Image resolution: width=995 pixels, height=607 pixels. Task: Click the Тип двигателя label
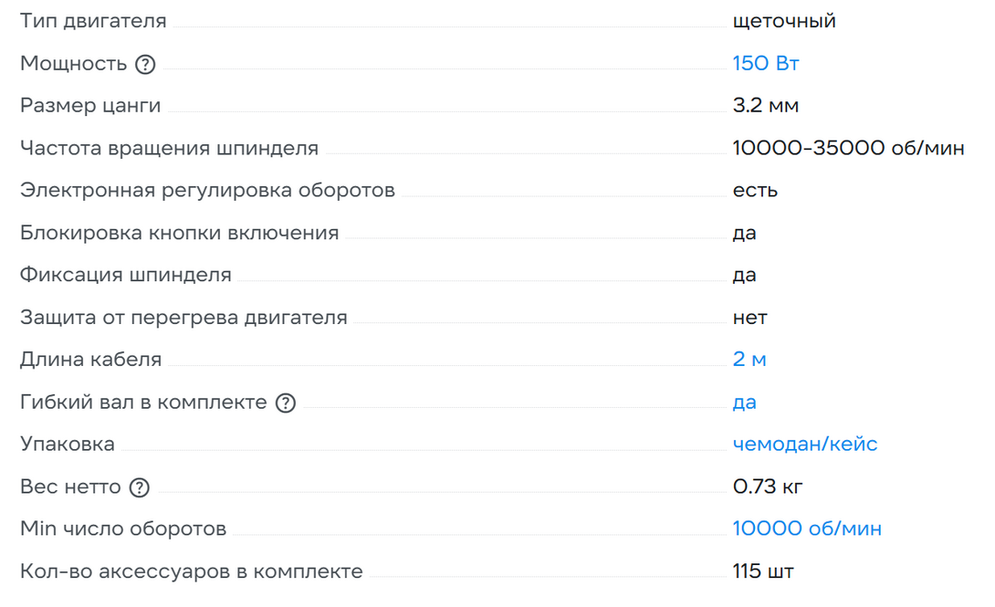tap(93, 21)
